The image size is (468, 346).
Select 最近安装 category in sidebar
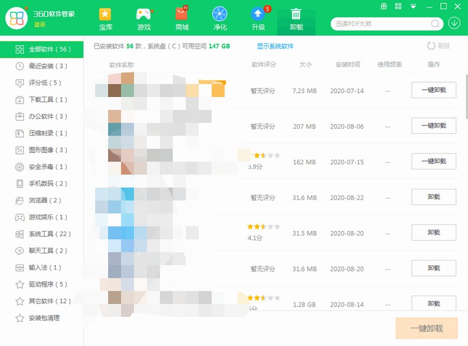tap(47, 66)
